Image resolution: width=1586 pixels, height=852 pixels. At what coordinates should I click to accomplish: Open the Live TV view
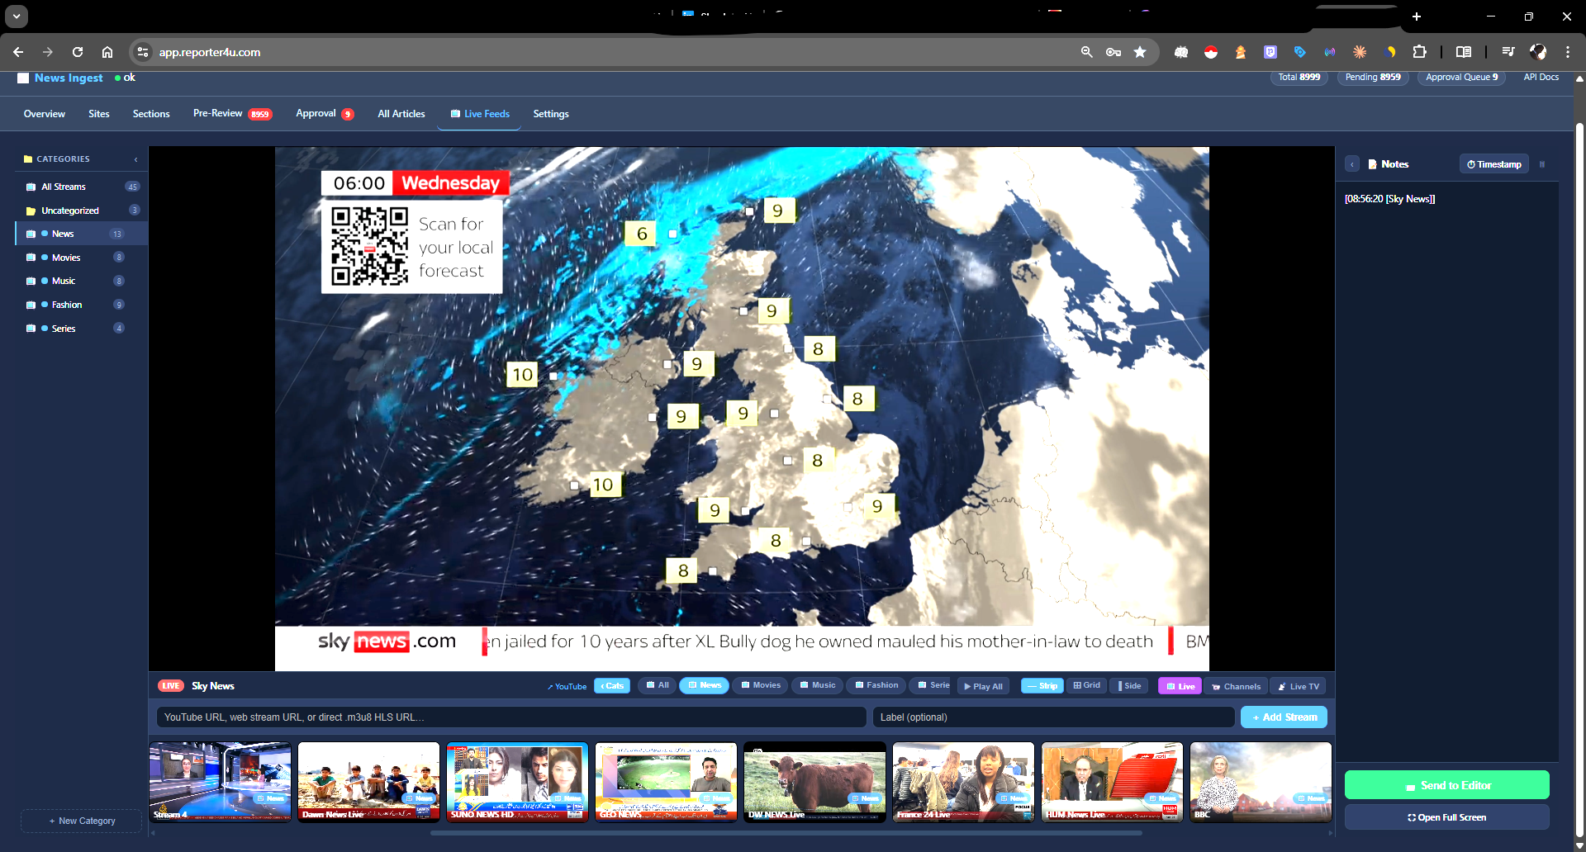[x=1298, y=686]
